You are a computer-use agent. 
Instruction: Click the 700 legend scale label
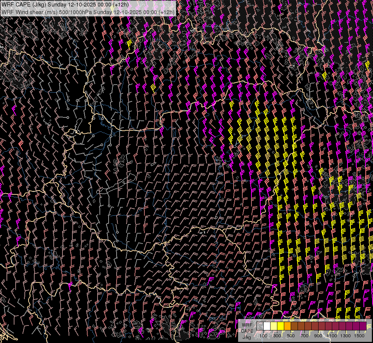click(304, 336)
